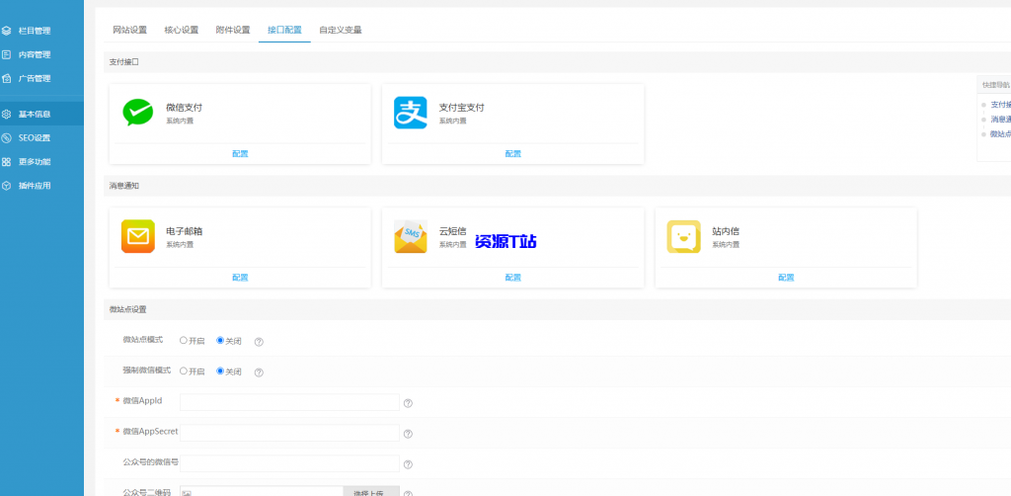Image resolution: width=1011 pixels, height=496 pixels.
Task: Click the green WeChat Pay logo
Action: coord(138,113)
